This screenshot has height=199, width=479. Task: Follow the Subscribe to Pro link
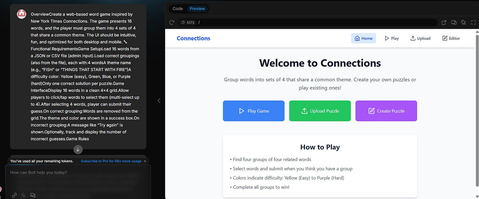click(x=111, y=161)
